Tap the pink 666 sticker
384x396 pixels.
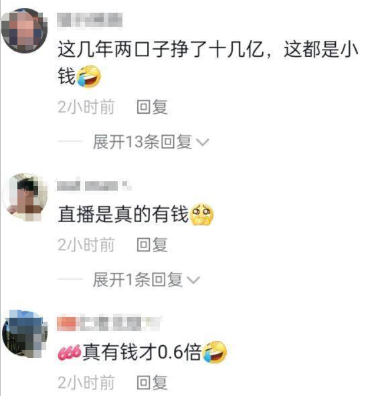coord(69,352)
